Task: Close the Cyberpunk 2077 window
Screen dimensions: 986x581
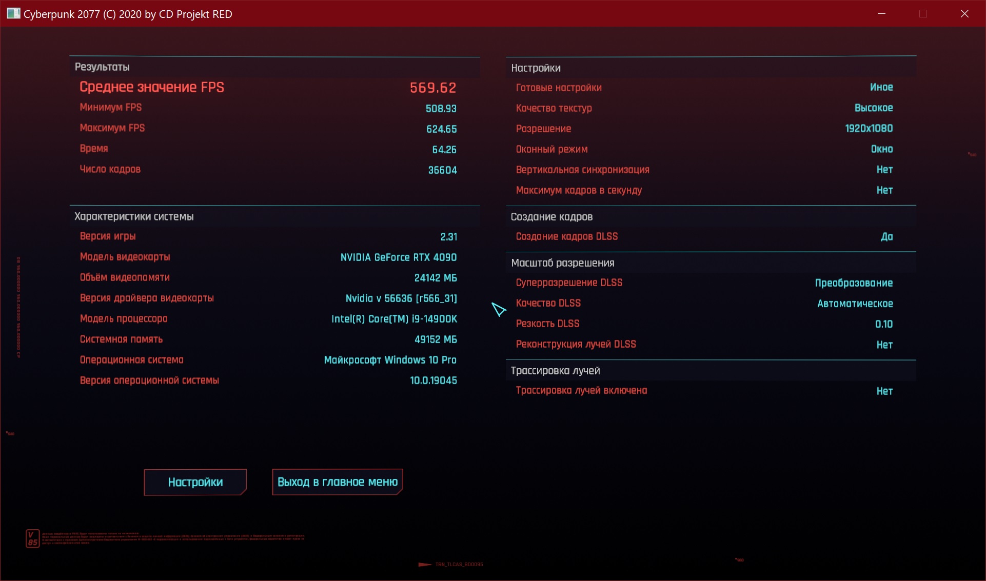Action: click(x=964, y=14)
